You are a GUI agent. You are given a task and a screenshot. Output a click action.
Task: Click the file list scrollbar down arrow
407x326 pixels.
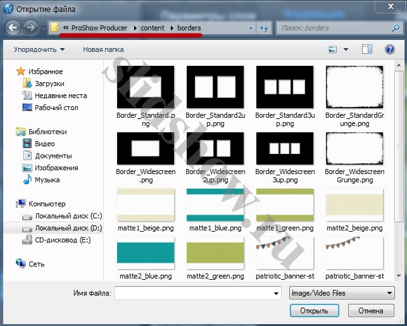coord(399,276)
